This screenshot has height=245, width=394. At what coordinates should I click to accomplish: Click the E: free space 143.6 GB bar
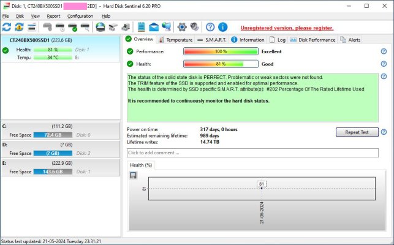[53, 171]
